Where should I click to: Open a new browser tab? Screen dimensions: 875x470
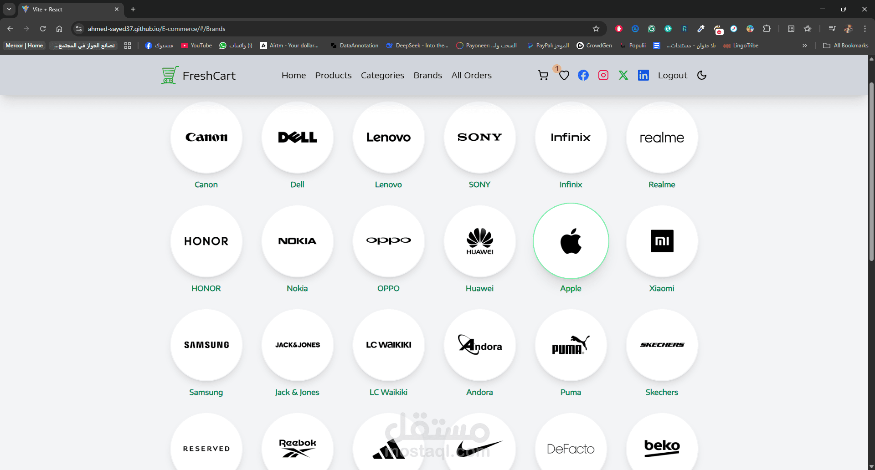pos(133,9)
